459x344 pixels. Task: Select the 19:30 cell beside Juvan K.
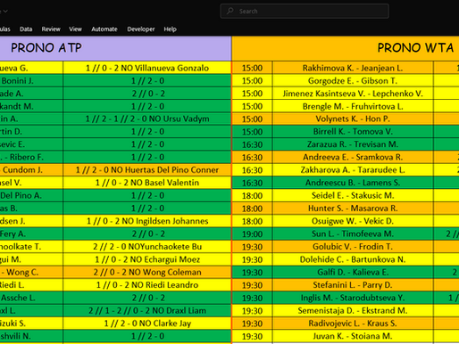(x=252, y=336)
